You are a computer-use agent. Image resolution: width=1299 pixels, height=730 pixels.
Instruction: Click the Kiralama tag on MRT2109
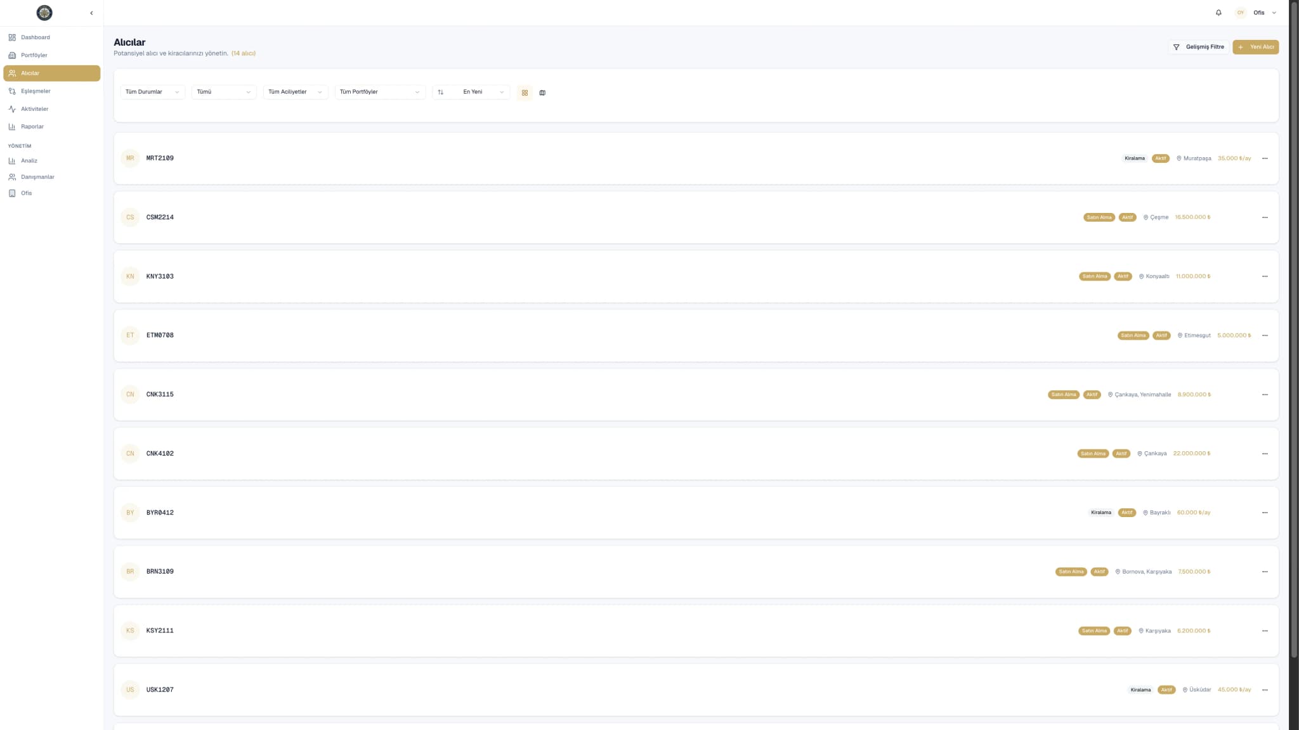(1135, 158)
